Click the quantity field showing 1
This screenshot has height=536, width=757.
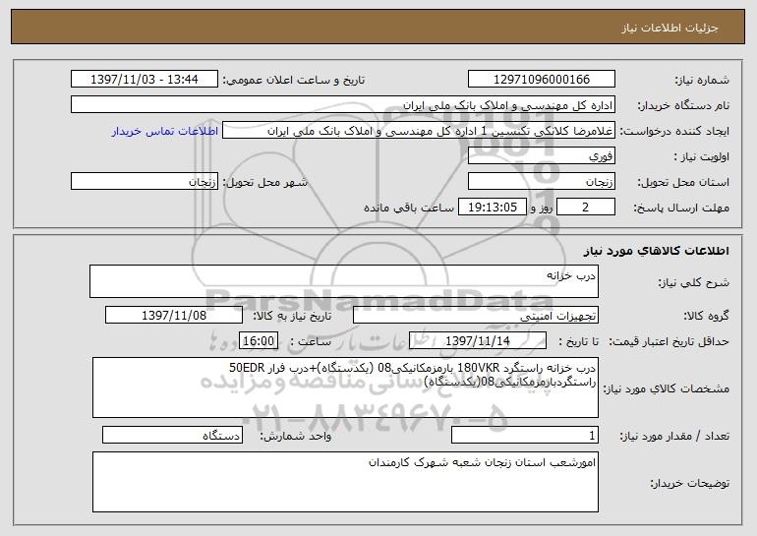(525, 435)
